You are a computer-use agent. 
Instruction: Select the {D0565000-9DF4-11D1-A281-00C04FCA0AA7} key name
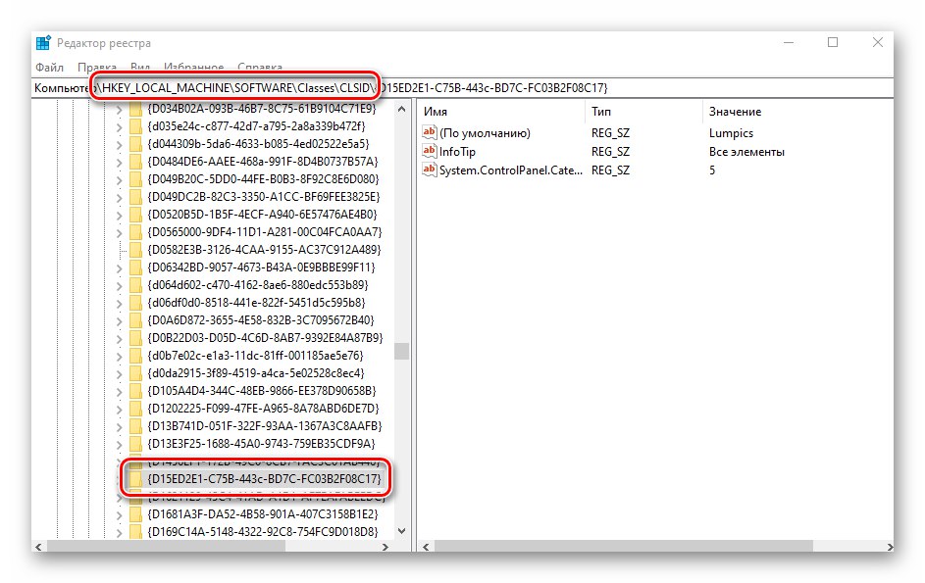[x=264, y=232]
